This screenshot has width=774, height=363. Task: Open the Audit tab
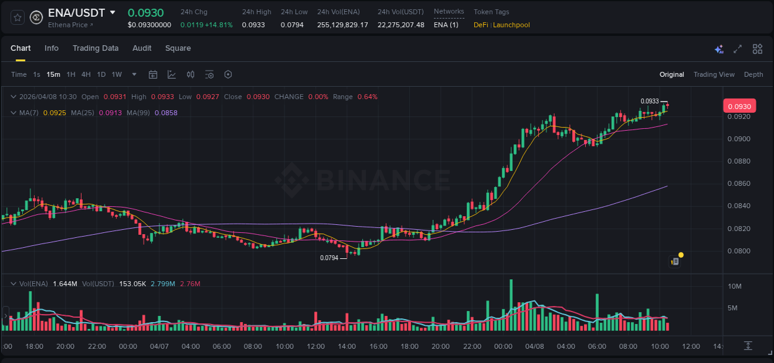click(x=142, y=48)
